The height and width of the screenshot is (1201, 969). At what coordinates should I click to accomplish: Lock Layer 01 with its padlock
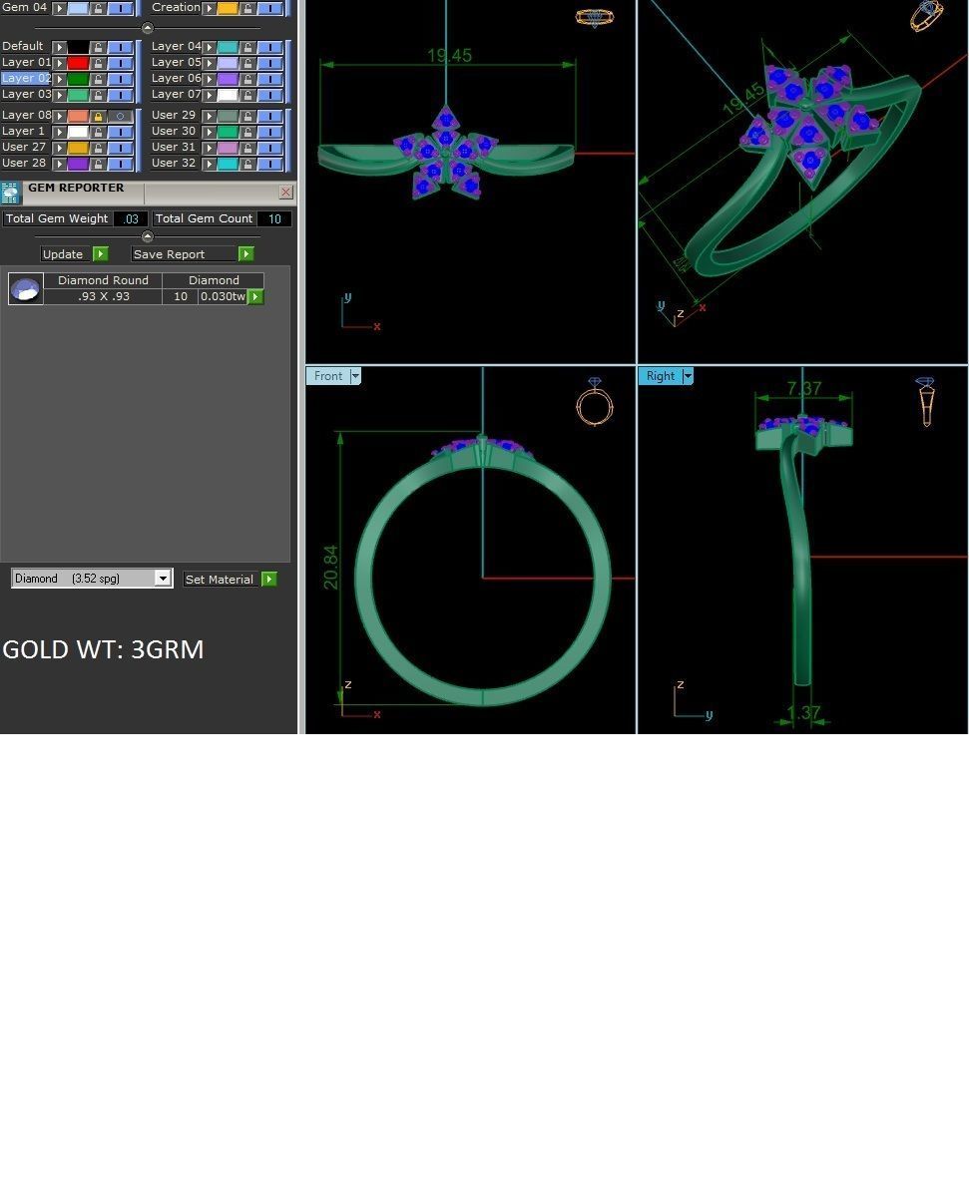pos(98,63)
